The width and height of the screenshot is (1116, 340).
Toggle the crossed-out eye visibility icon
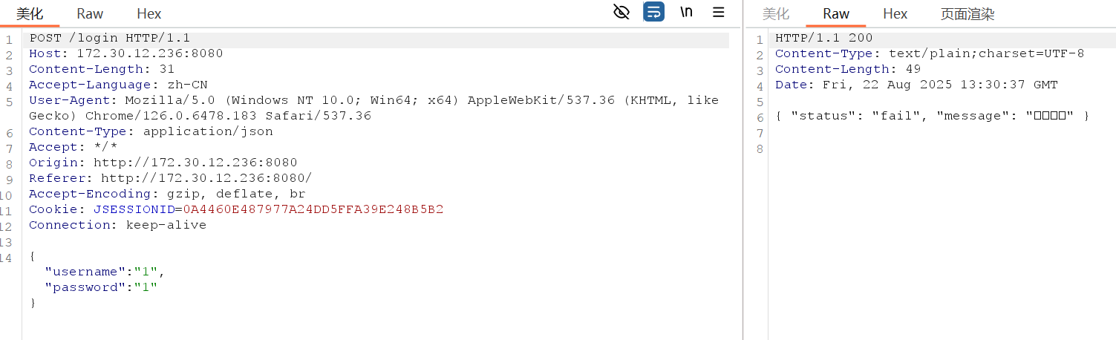(x=621, y=12)
